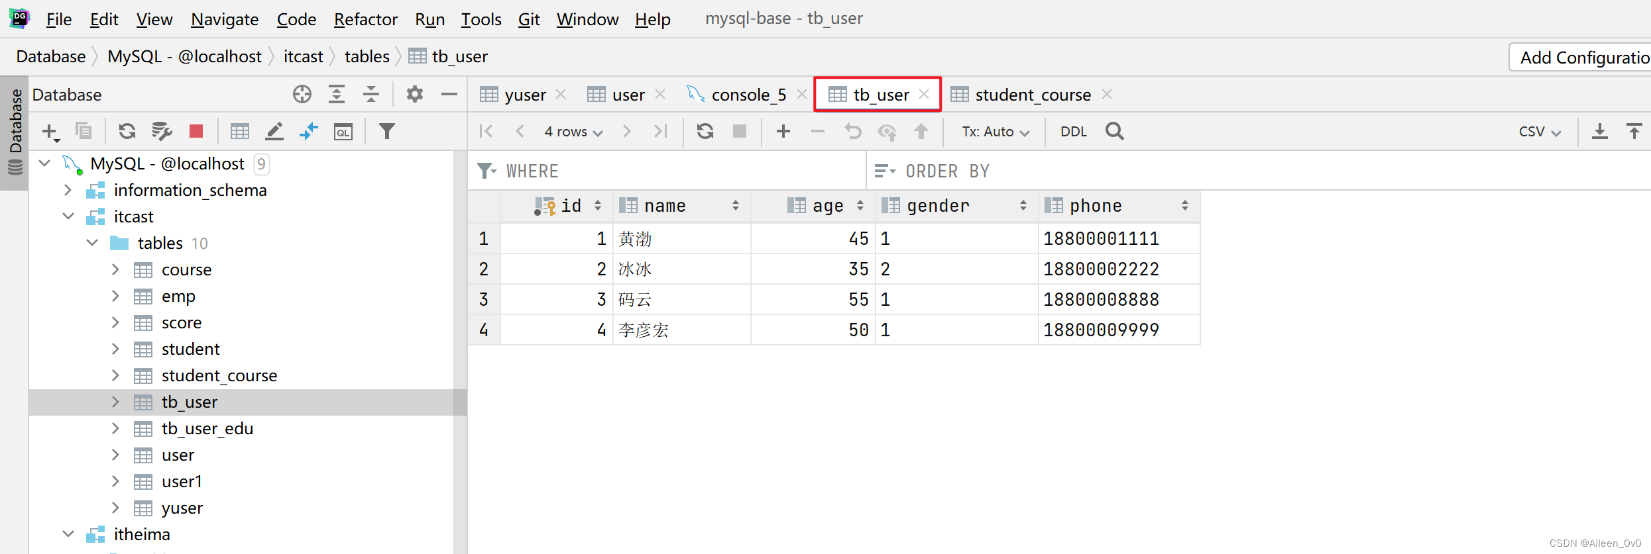
Task: Click the DDL button
Action: (1074, 132)
